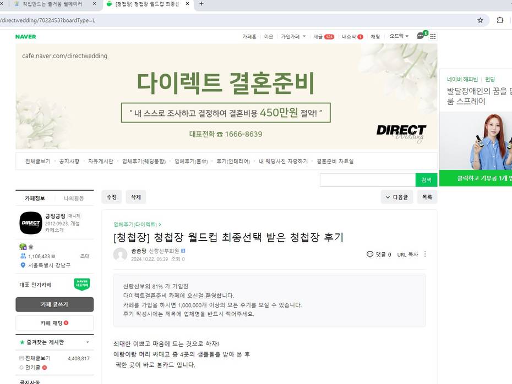
Task: Click the DIRECT Wedding logo on banner
Action: (401, 133)
